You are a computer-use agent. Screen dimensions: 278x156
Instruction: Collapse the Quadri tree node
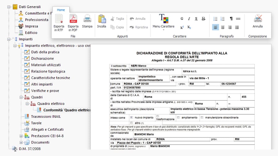(21, 97)
